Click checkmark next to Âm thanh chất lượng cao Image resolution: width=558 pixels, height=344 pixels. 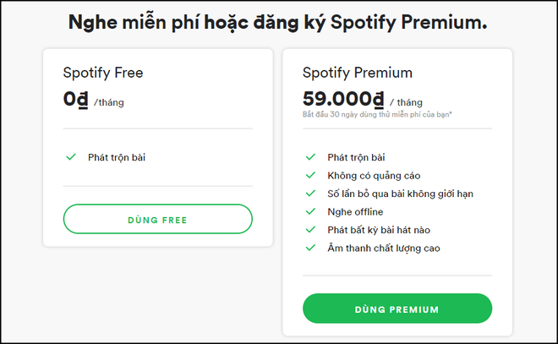[x=310, y=248]
